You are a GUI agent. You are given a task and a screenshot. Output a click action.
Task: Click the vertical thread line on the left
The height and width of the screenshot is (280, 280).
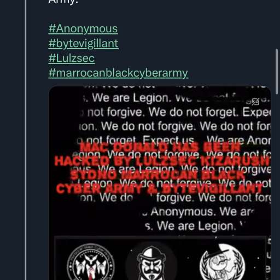[x=26, y=140]
